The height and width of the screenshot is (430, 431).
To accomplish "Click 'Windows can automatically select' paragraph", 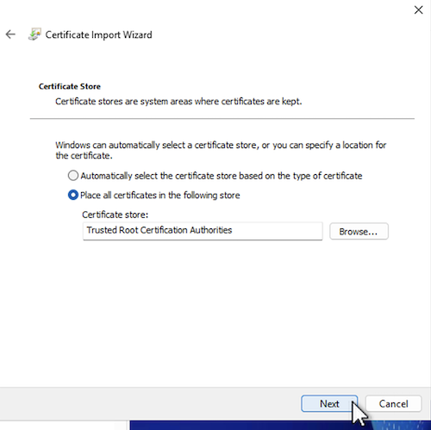I will (221, 150).
